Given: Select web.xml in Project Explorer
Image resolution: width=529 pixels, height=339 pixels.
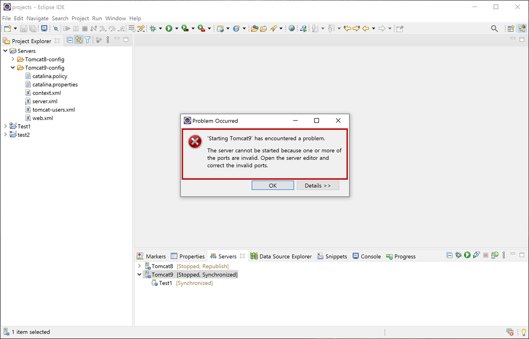Looking at the screenshot, I should [39, 118].
